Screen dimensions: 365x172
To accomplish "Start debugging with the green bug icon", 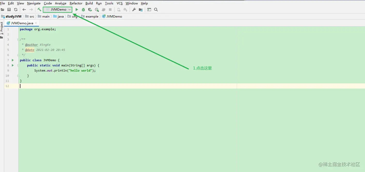I will coord(83,10).
